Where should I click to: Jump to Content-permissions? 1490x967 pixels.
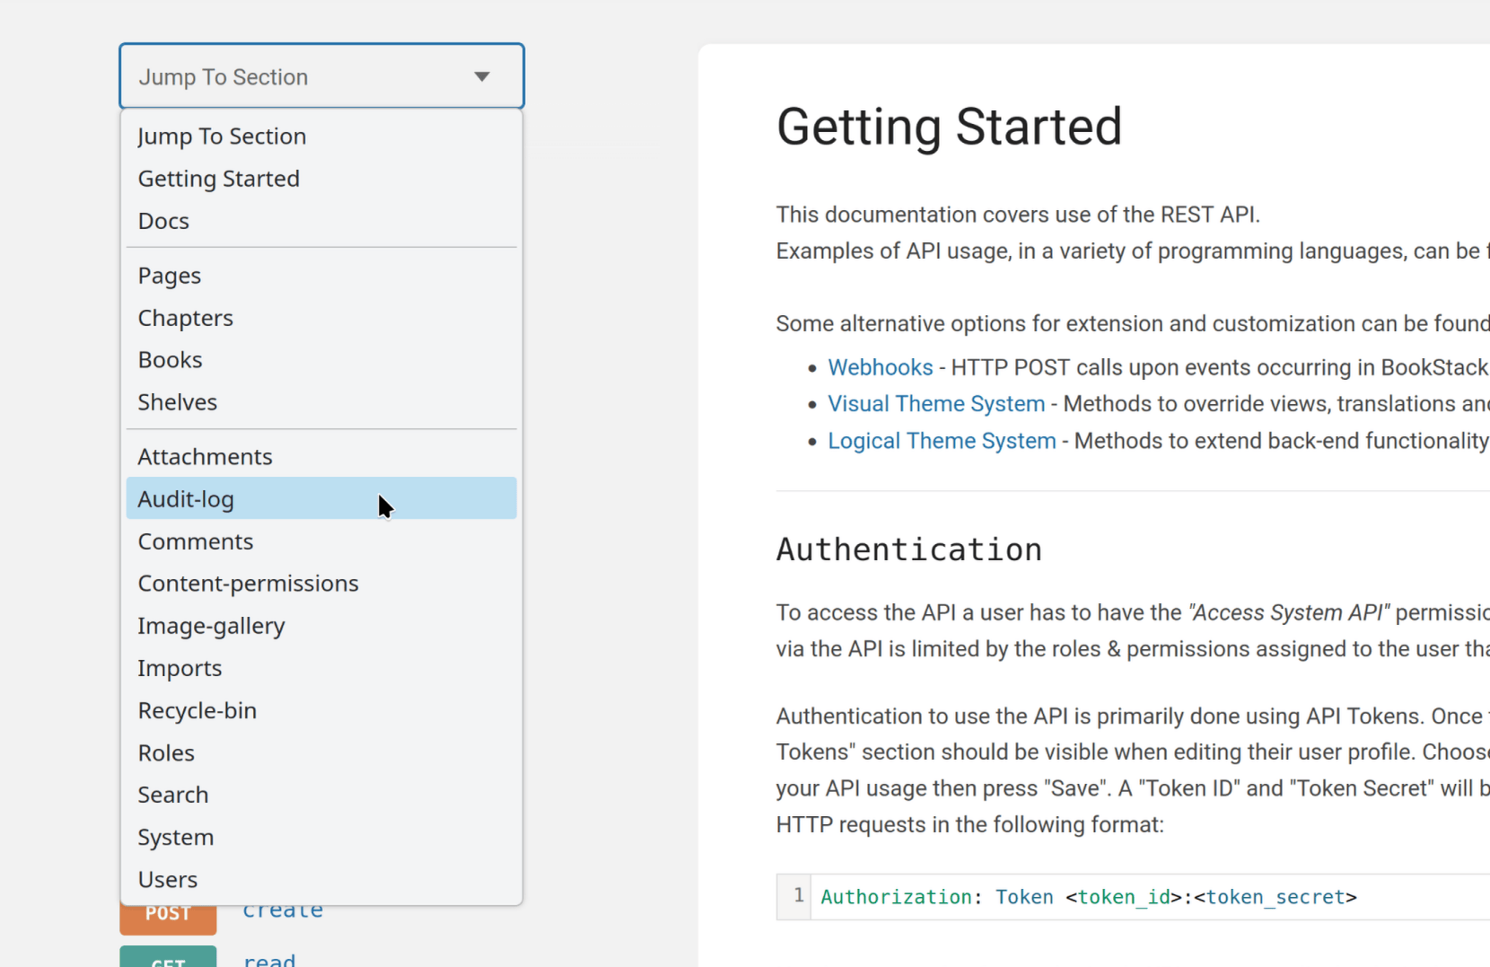248,583
